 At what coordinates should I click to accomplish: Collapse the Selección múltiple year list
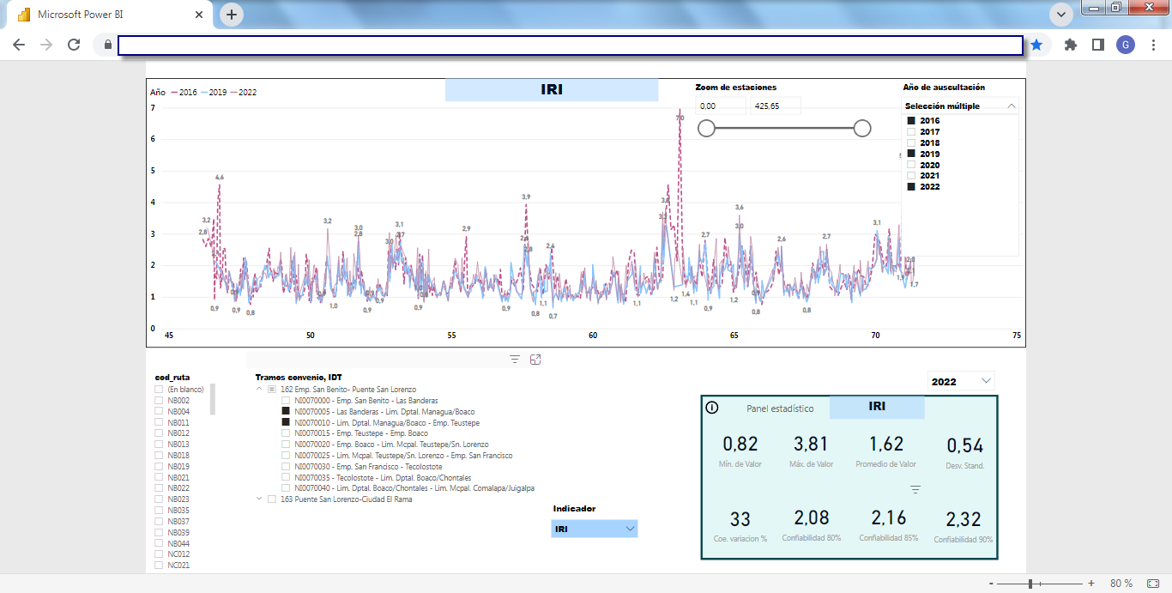[1011, 106]
